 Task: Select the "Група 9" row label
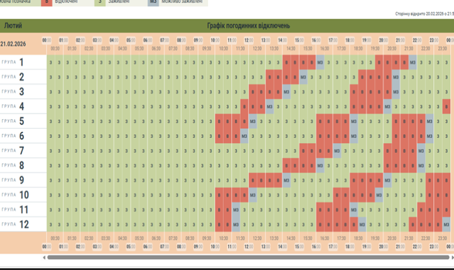(14, 180)
